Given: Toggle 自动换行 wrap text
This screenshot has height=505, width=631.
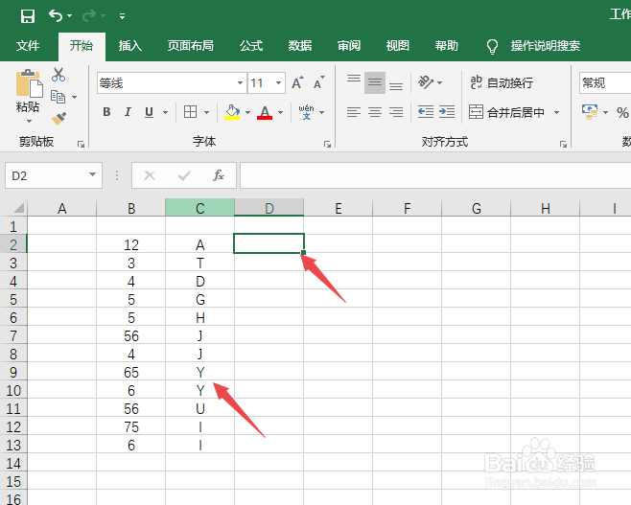Looking at the screenshot, I should 502,82.
